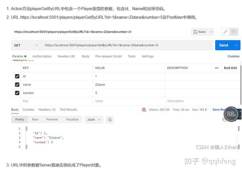Select the response Body tab
This screenshot has width=242, height=172.
click(x=15, y=110)
